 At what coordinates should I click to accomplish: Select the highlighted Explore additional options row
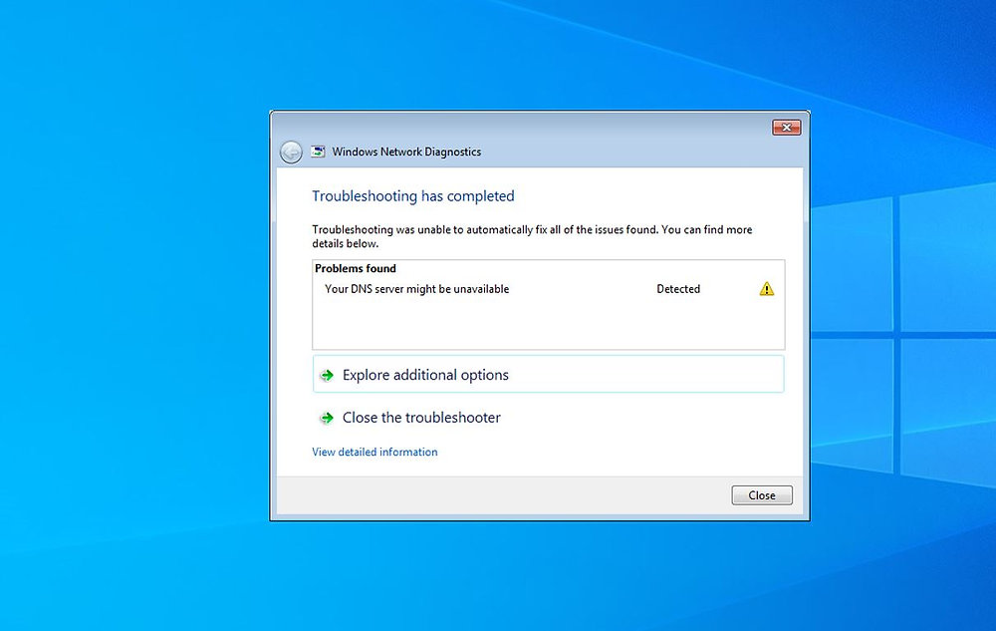pyautogui.click(x=548, y=374)
